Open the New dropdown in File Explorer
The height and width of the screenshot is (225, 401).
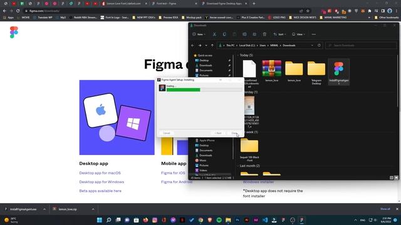(x=199, y=34)
